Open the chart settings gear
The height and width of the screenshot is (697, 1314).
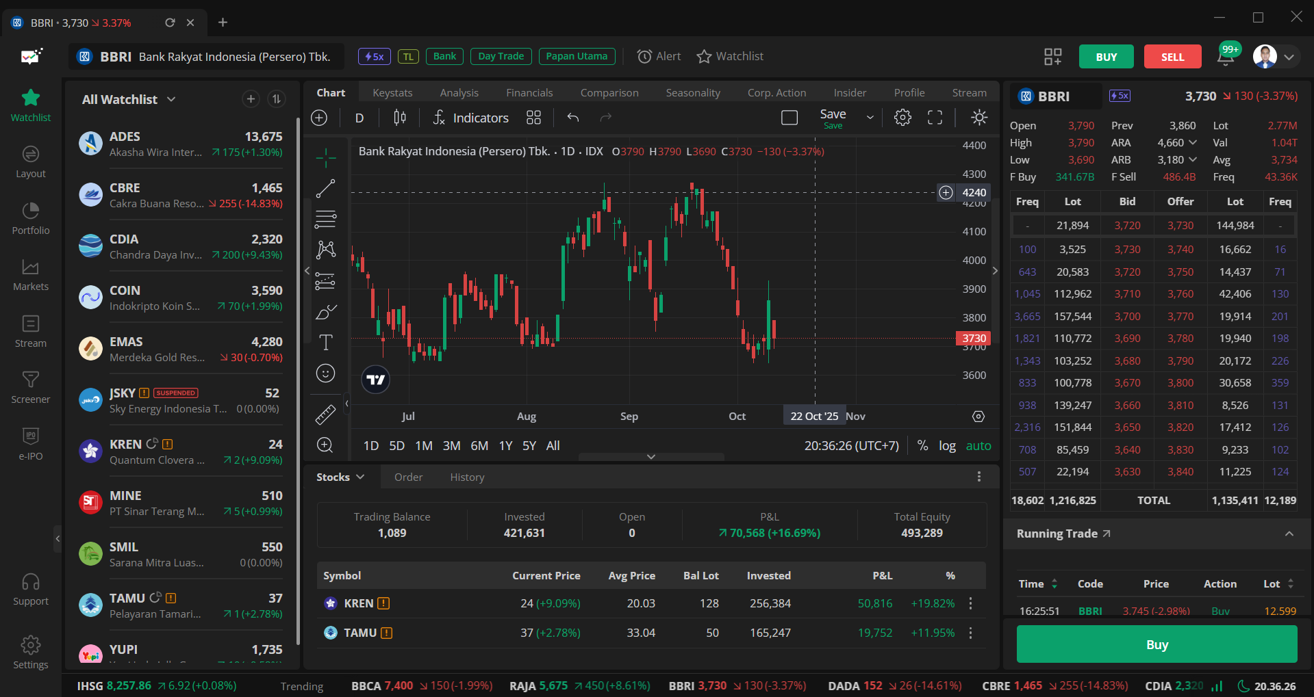[902, 117]
